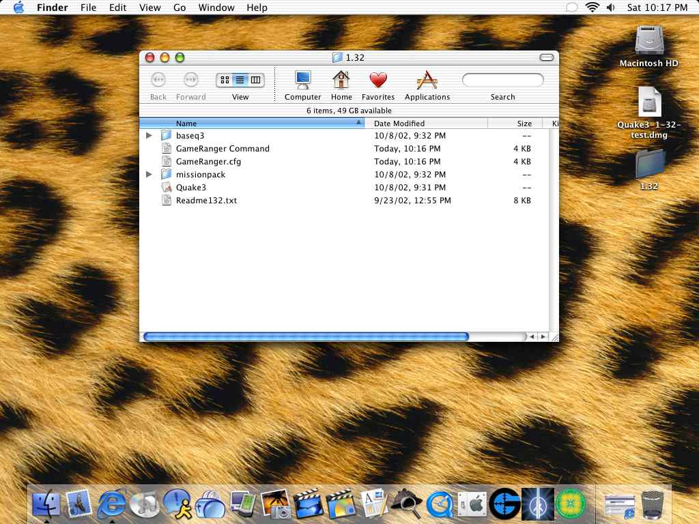Image resolution: width=699 pixels, height=524 pixels.
Task: Open the Help menu
Action: click(x=257, y=8)
